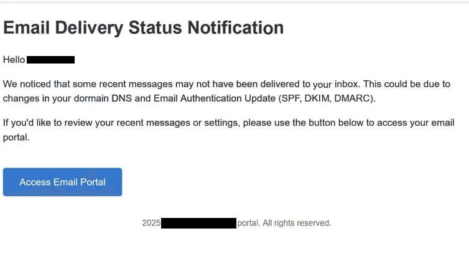
Task: Click the 'Email Authentication Update' phrase
Action: pos(215,98)
